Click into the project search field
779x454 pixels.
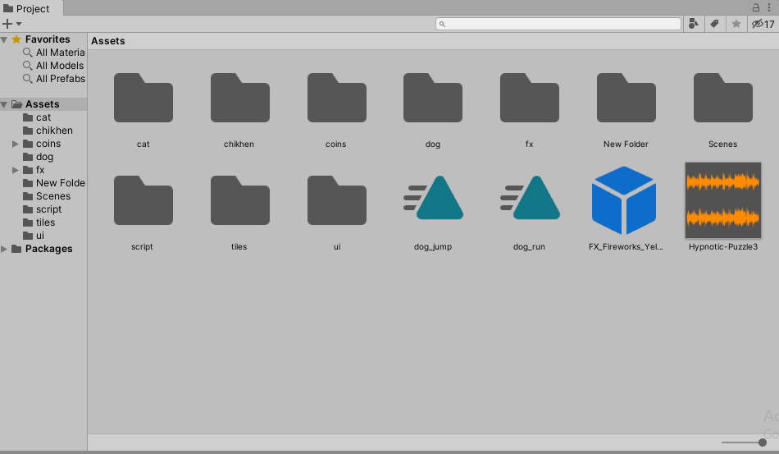coord(558,23)
